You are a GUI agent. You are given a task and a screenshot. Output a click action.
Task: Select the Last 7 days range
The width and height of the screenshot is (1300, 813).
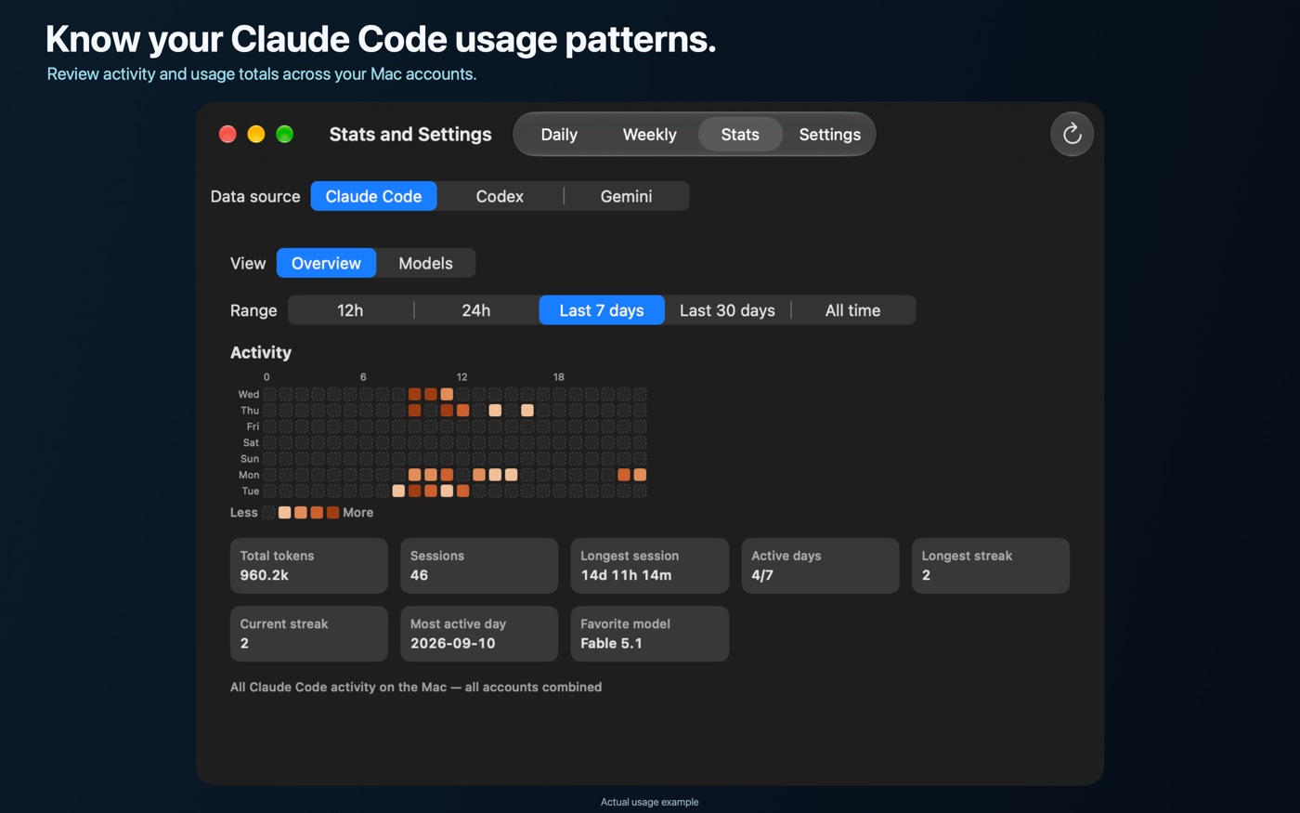click(x=602, y=310)
